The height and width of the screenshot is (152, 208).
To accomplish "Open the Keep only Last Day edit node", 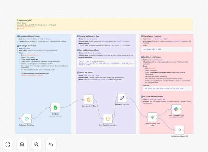I will [x=122, y=98].
